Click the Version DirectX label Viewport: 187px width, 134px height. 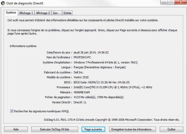(62, 102)
